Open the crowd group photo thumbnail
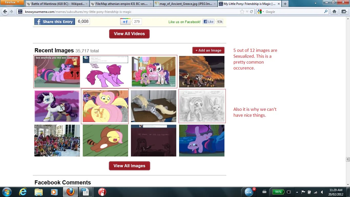 pos(57,141)
